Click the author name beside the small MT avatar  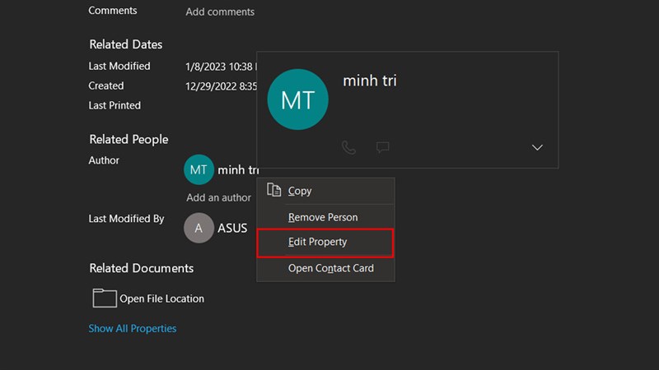coord(236,170)
